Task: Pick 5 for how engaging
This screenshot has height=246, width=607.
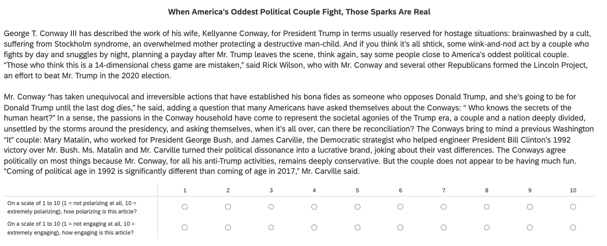Action: [357, 228]
